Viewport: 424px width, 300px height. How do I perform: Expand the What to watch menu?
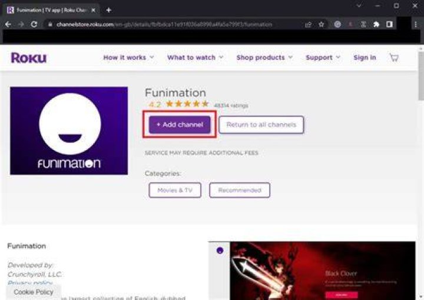[x=196, y=58]
